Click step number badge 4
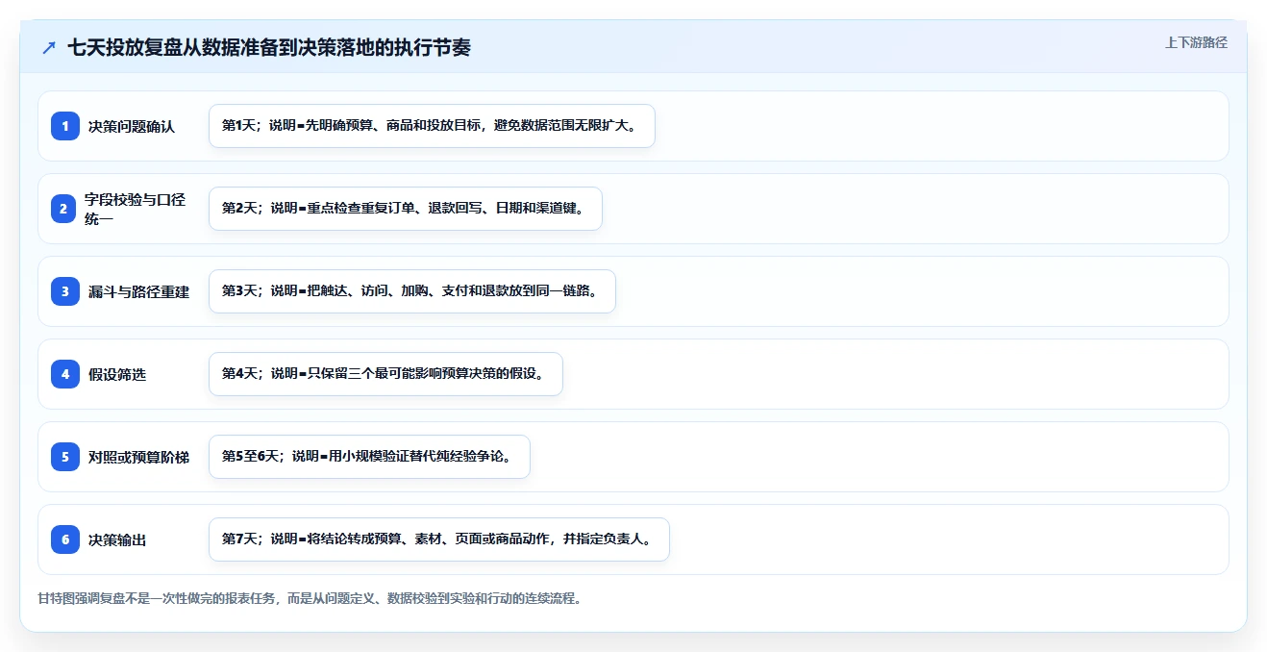Image resolution: width=1267 pixels, height=652 pixels. pyautogui.click(x=65, y=374)
